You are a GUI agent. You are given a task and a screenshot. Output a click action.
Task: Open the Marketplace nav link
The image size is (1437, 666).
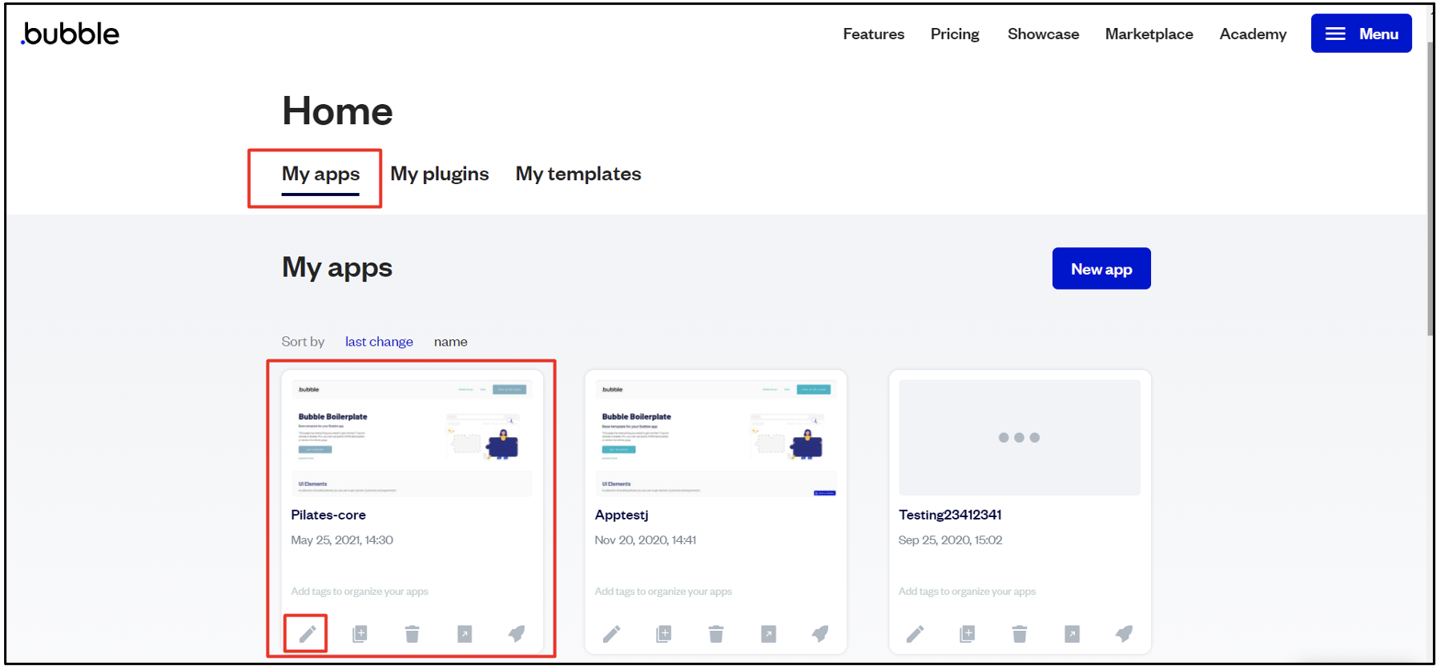point(1149,34)
